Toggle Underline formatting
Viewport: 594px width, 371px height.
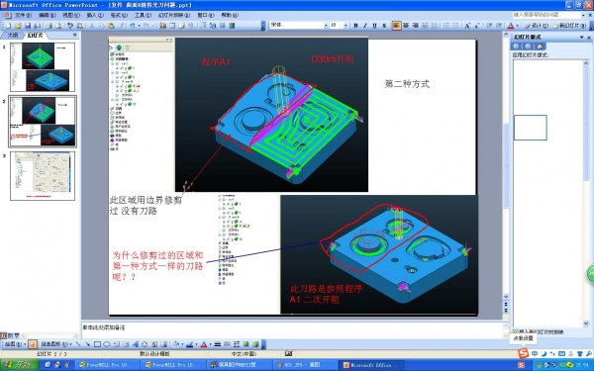[x=374, y=26]
